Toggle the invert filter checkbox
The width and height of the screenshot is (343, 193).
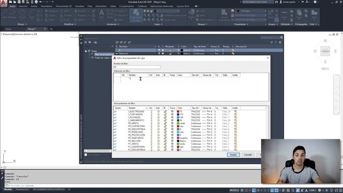click(86, 155)
